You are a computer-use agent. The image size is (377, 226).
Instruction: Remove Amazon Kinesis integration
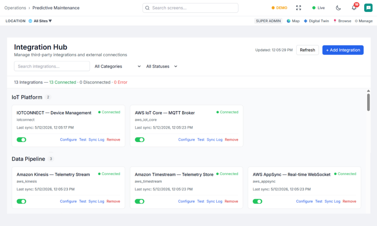[113, 201]
